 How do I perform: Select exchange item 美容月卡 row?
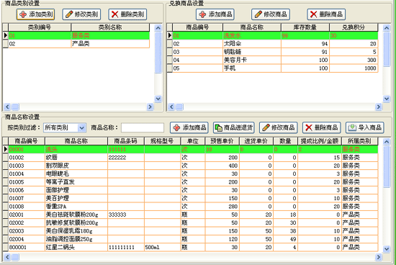(275, 60)
